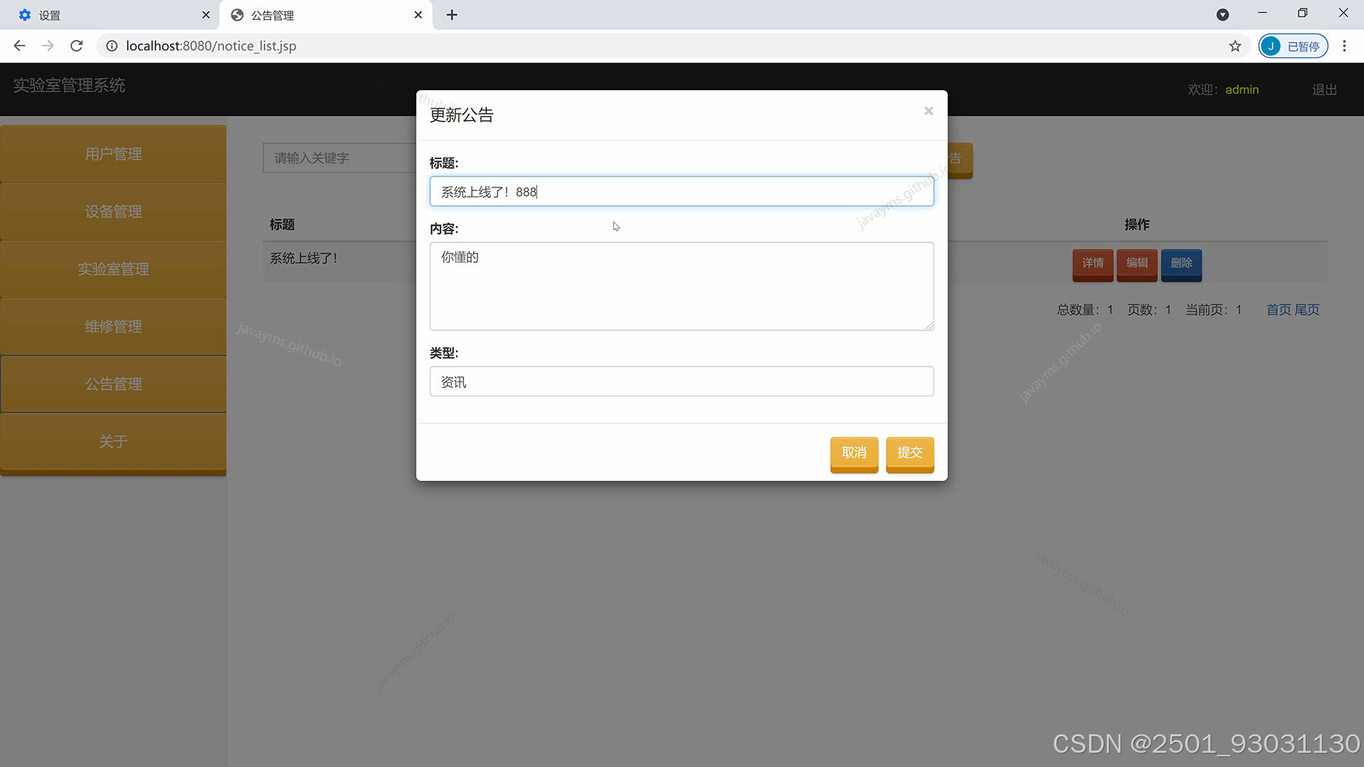Click the 实验室管理系统 brand title

tap(69, 85)
